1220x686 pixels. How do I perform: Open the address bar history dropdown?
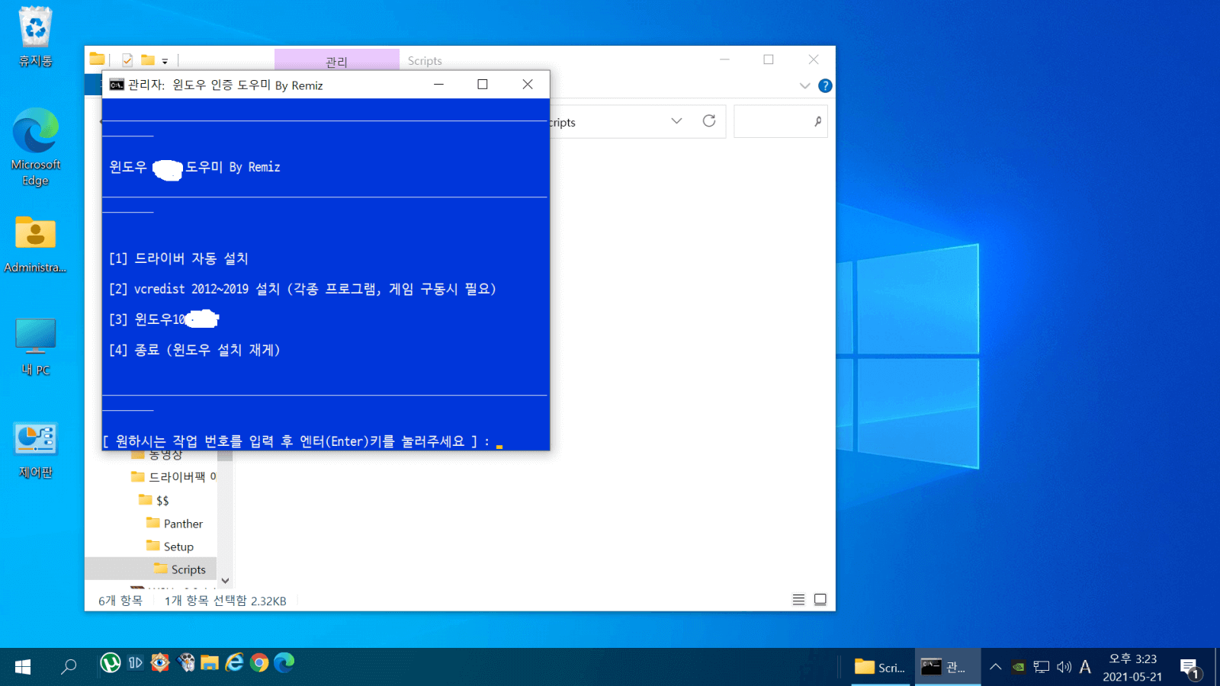click(676, 121)
